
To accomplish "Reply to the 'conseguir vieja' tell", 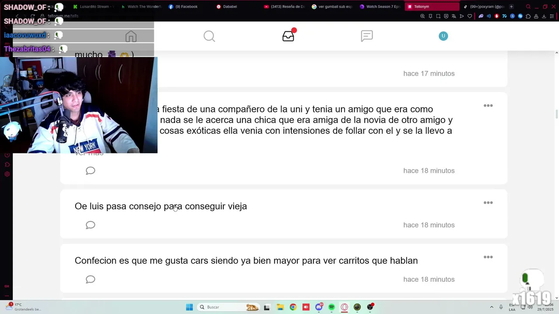I will (90, 225).
